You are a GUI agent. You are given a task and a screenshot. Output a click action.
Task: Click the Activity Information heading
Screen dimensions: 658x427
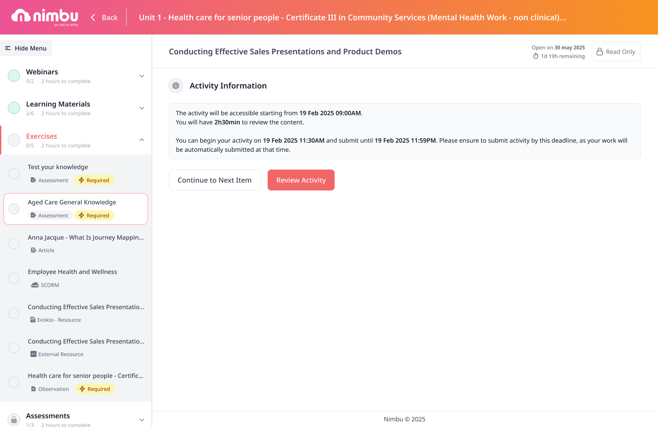tap(228, 86)
